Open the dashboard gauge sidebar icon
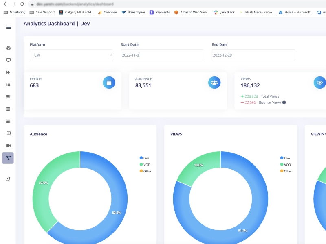 (x=8, y=48)
